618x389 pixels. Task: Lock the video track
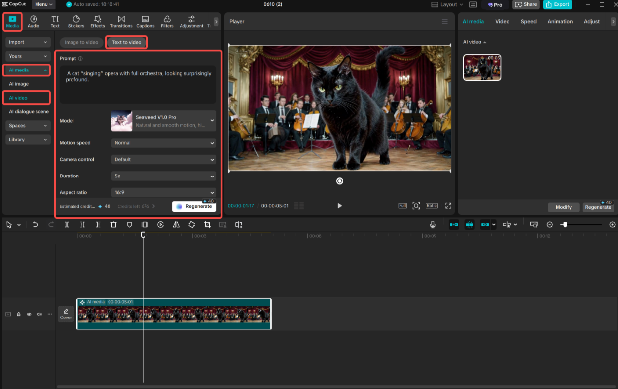pyautogui.click(x=19, y=314)
